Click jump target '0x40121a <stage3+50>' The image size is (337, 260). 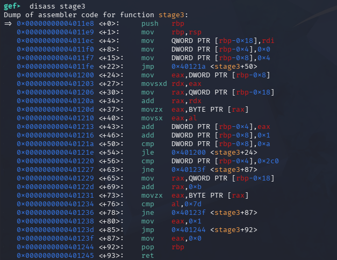(x=214, y=67)
